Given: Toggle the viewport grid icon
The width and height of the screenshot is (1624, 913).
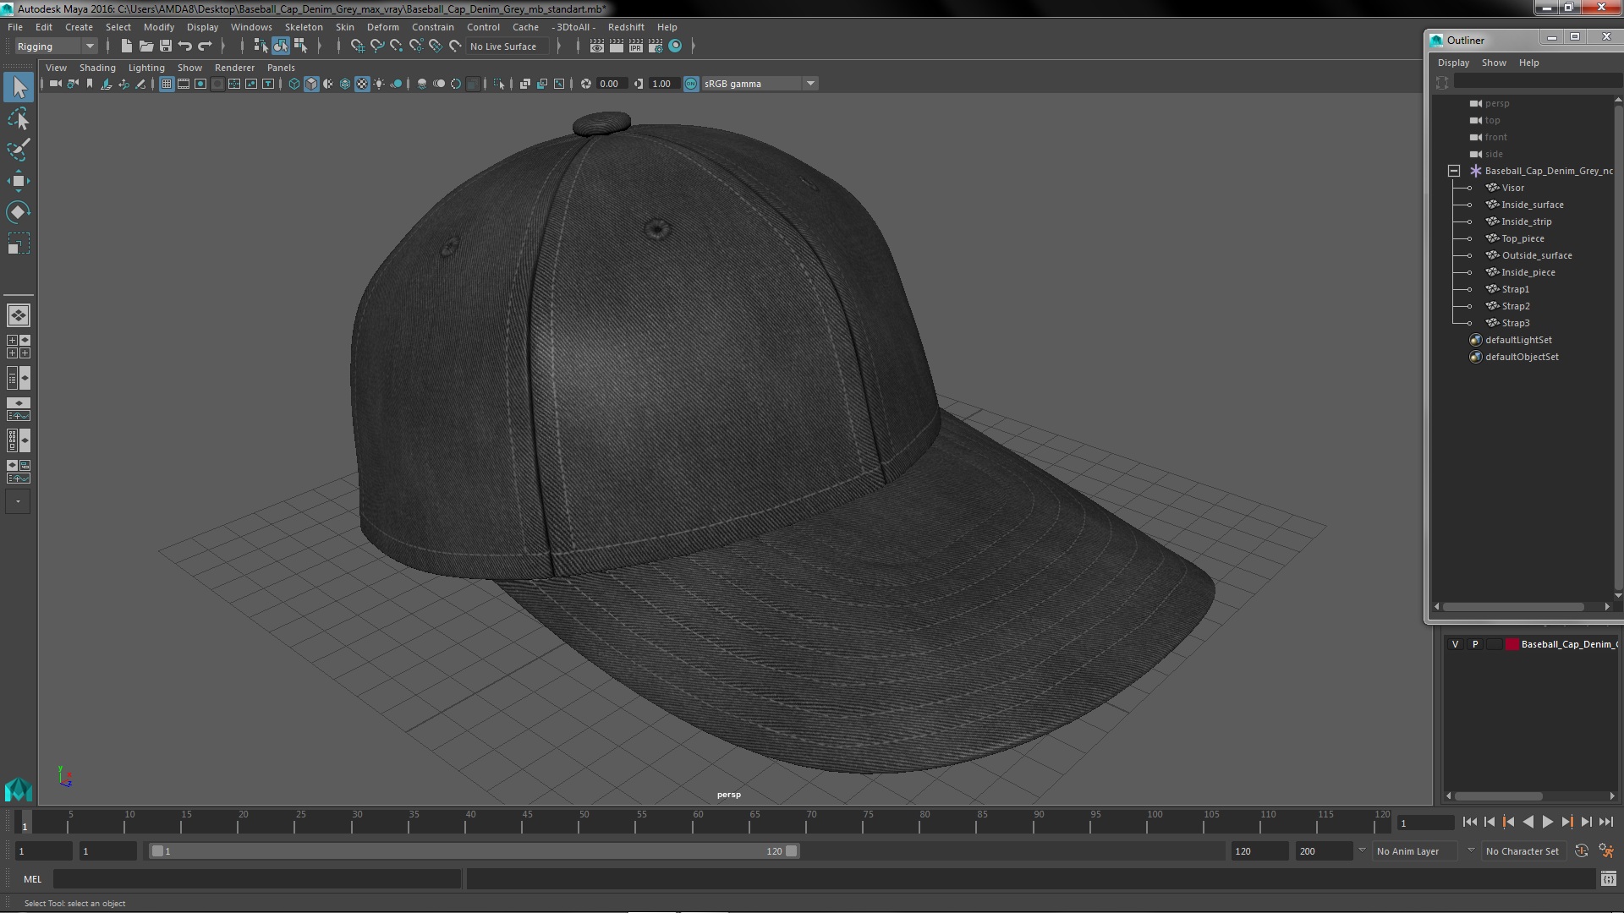Looking at the screenshot, I should (167, 84).
